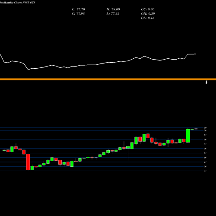This screenshot has height=216, width=216.
Task: Click the 61 price axis label
Action: point(205,144)
